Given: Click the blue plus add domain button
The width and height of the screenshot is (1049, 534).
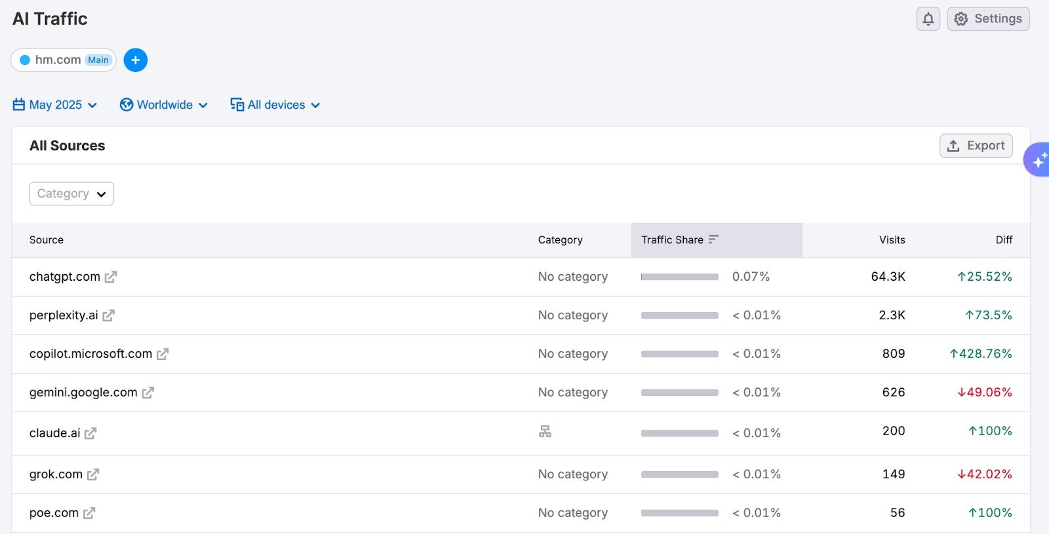Looking at the screenshot, I should click(x=136, y=60).
